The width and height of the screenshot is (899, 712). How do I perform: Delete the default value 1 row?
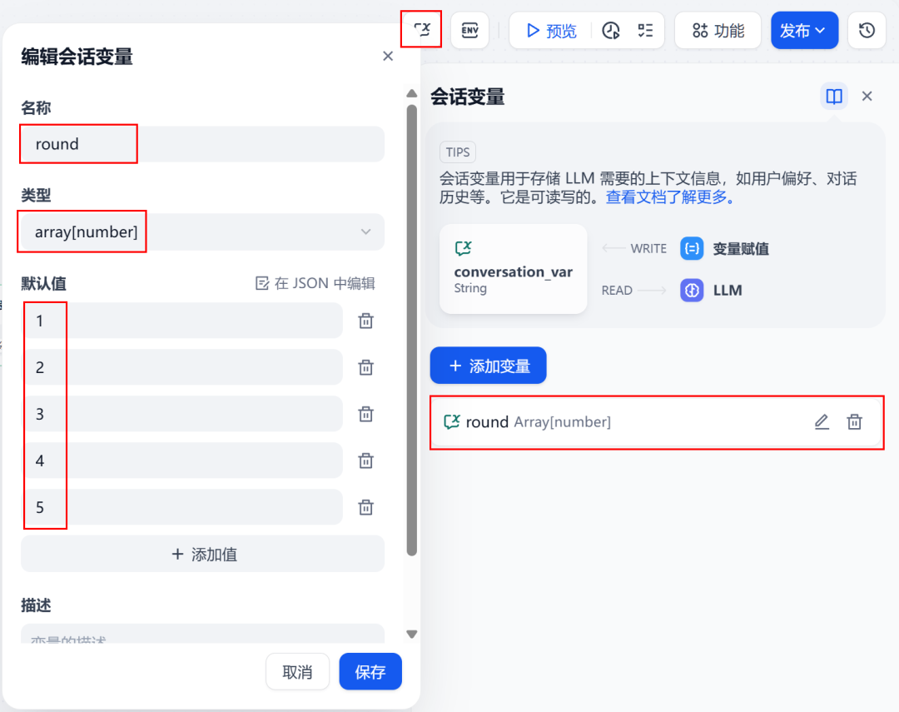tap(365, 321)
